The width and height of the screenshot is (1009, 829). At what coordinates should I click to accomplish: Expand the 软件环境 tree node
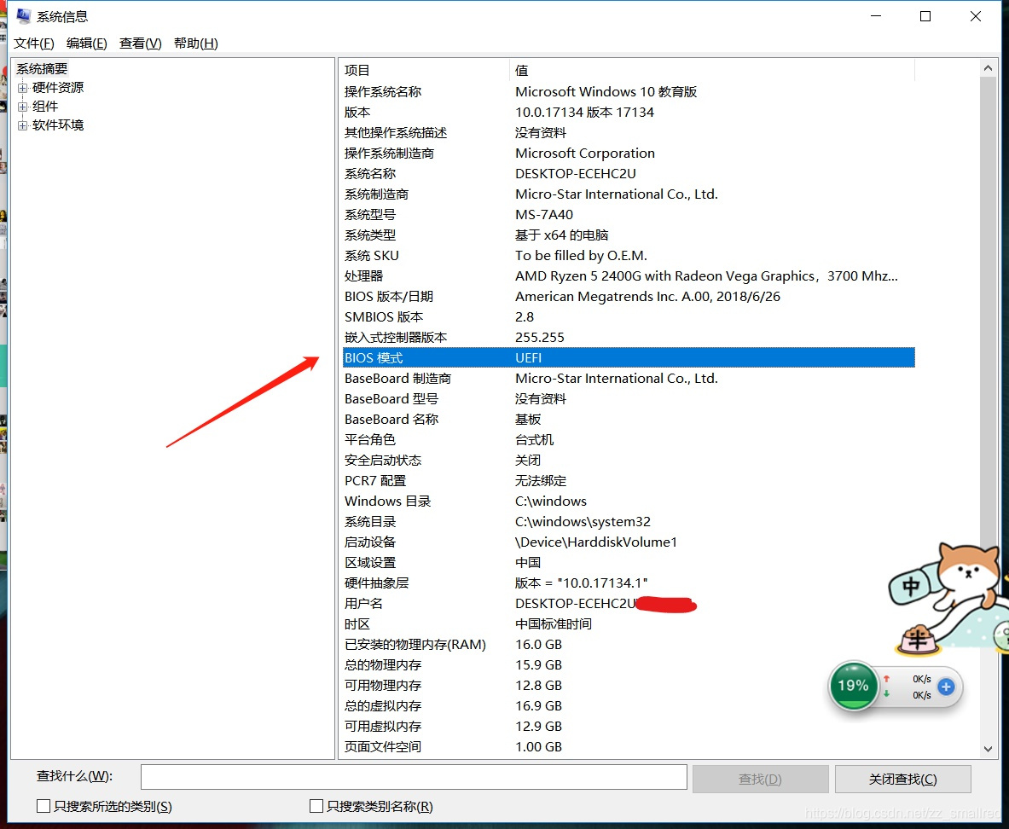point(22,125)
